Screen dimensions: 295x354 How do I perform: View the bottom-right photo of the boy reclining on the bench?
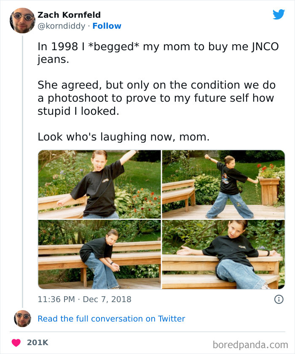pos(223,254)
